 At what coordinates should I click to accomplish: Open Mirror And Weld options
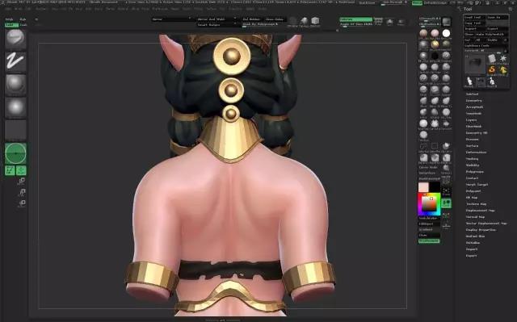pyautogui.click(x=216, y=19)
